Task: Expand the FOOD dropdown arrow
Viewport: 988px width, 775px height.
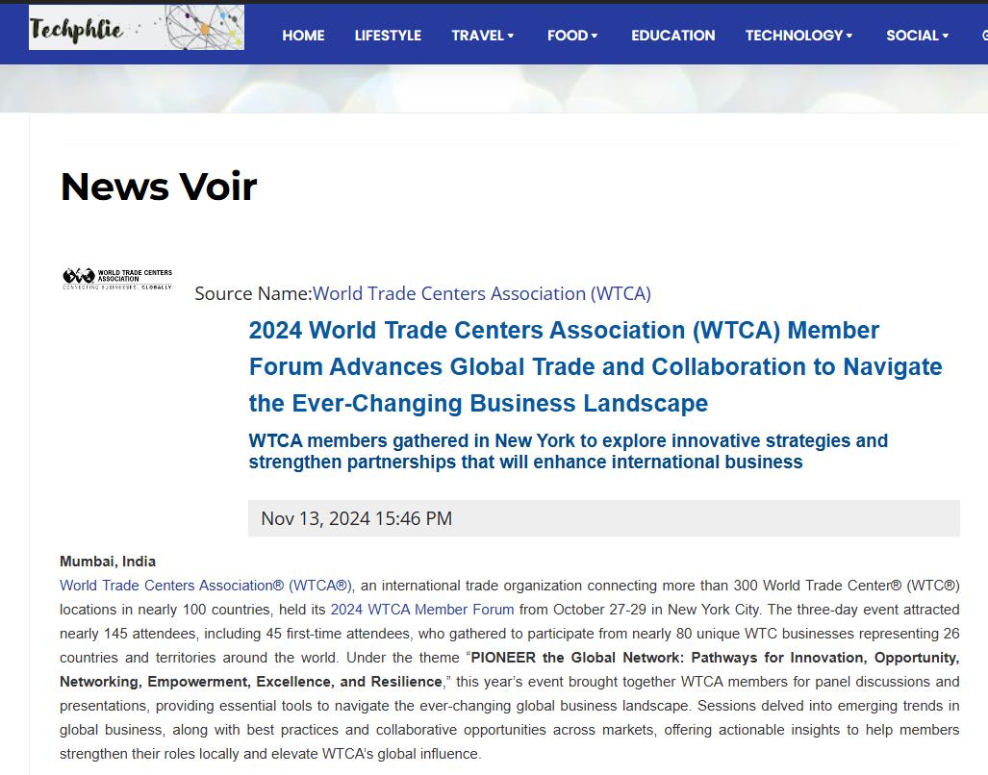Action: (595, 36)
